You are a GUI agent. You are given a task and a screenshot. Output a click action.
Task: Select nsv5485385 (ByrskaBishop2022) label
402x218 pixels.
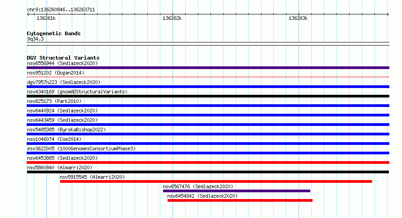(x=66, y=130)
